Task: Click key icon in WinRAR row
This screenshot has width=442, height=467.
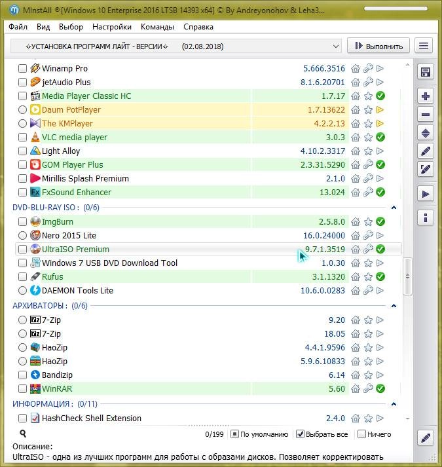Action: 368,388
